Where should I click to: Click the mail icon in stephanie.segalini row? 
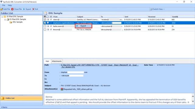coord(48,23)
